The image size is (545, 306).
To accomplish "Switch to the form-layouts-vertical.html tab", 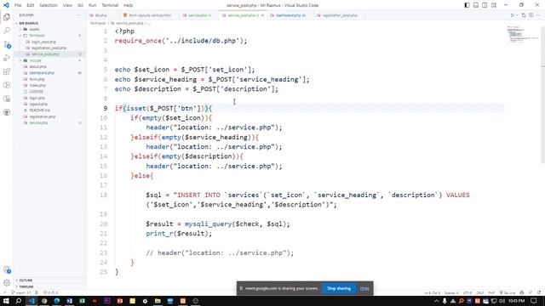I will click(150, 15).
